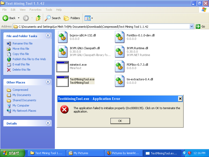This screenshot has height=157, width=209.
Task: Click the Forward arrow icon
Action: (26, 18)
